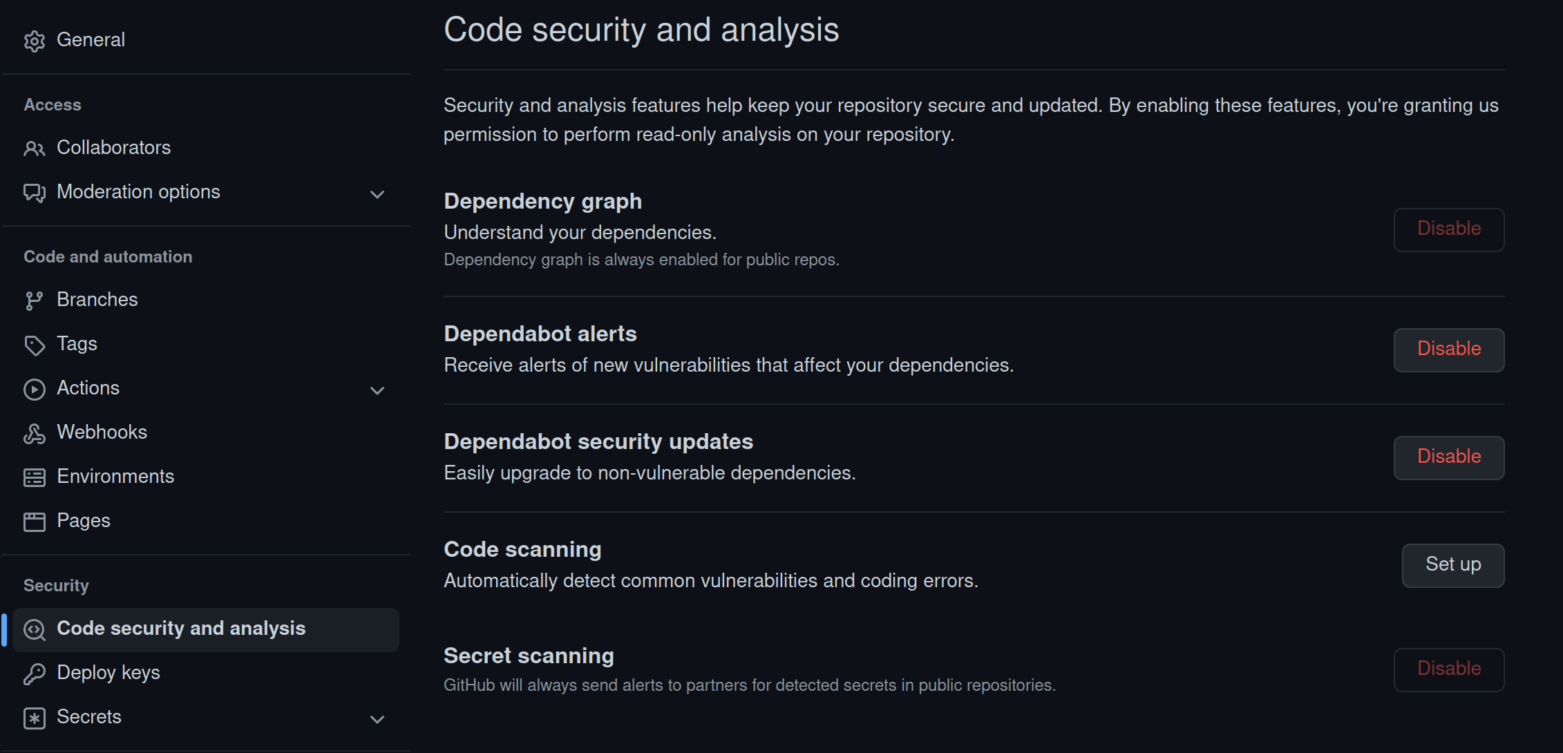Click the Moderation options speech bubble icon

pyautogui.click(x=34, y=192)
